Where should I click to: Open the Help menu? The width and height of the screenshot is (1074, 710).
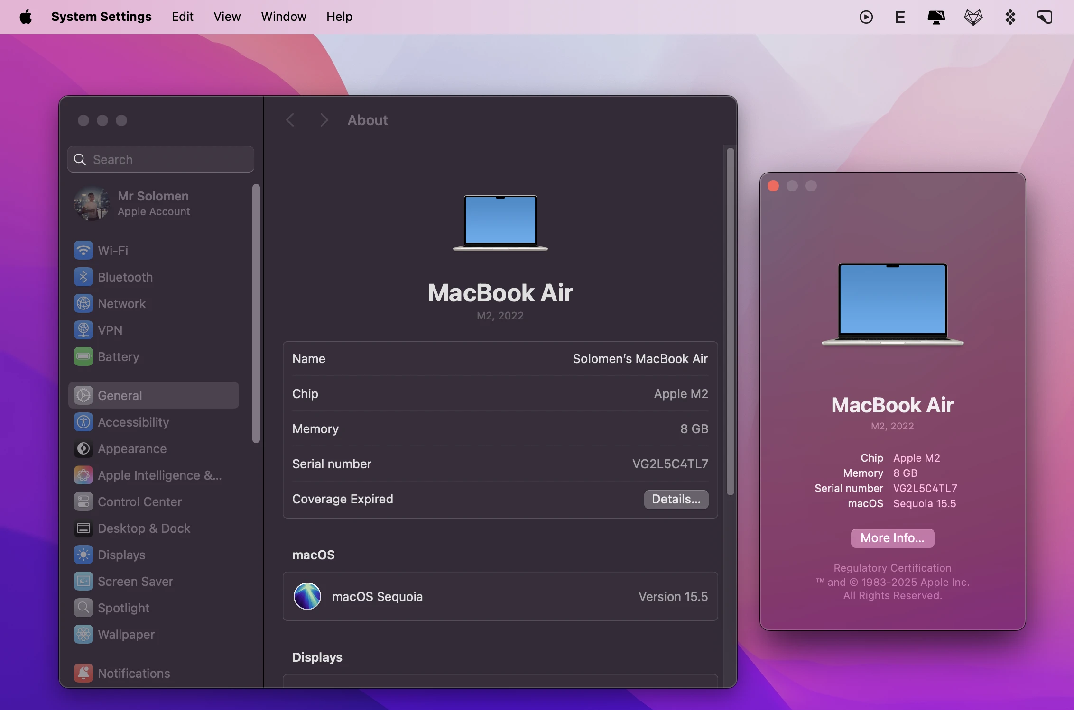[339, 17]
